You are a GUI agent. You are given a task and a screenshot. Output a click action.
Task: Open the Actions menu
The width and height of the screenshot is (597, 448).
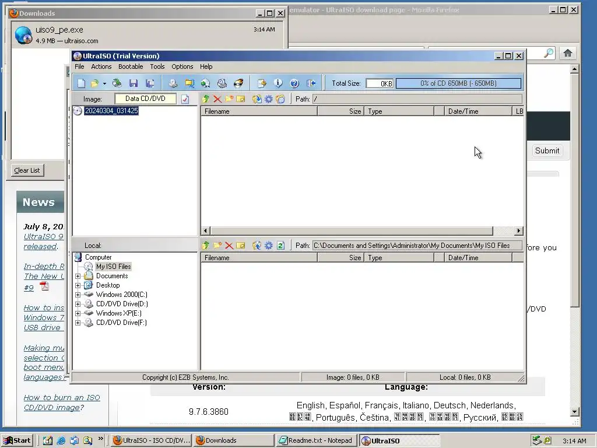(101, 66)
